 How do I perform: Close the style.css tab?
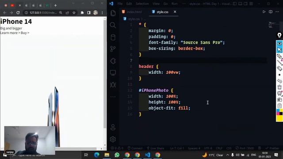[x=175, y=12]
